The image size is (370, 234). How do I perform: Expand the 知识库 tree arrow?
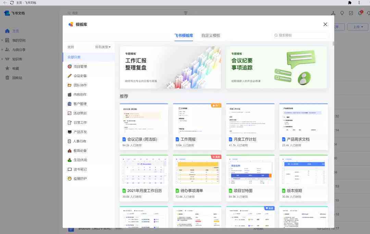[2, 59]
